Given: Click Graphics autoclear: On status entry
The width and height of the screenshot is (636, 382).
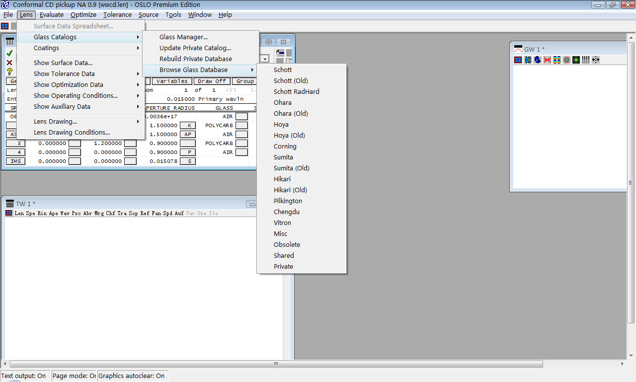Looking at the screenshot, I should pos(132,376).
